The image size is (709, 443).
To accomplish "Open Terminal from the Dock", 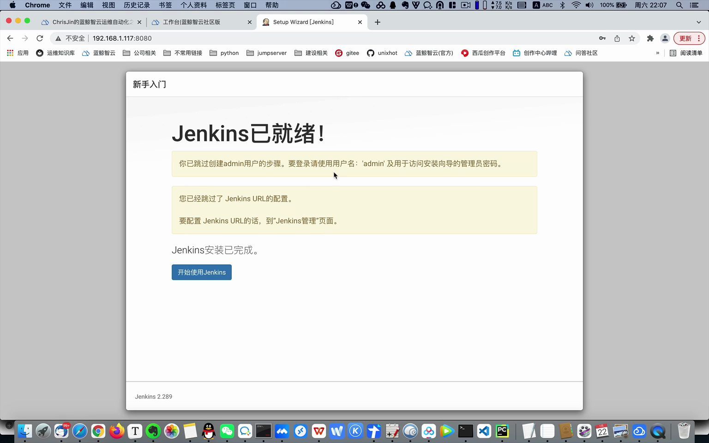I will (x=465, y=431).
